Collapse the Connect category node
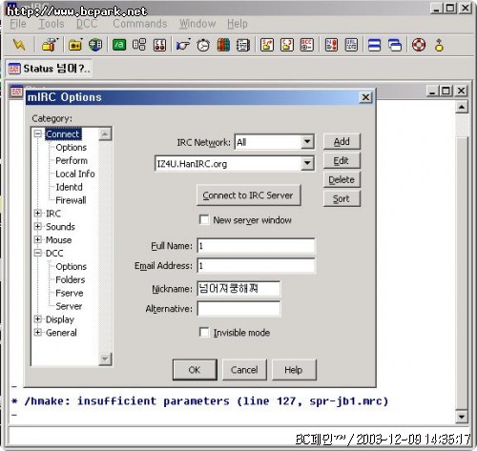 [38, 133]
